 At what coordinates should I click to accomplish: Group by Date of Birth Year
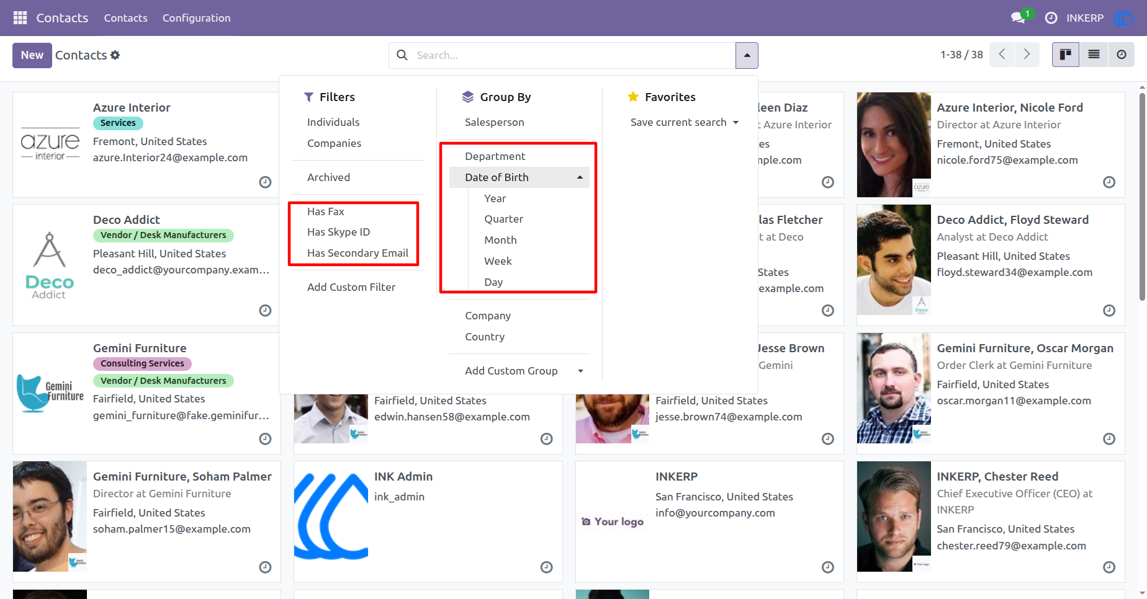coord(495,198)
